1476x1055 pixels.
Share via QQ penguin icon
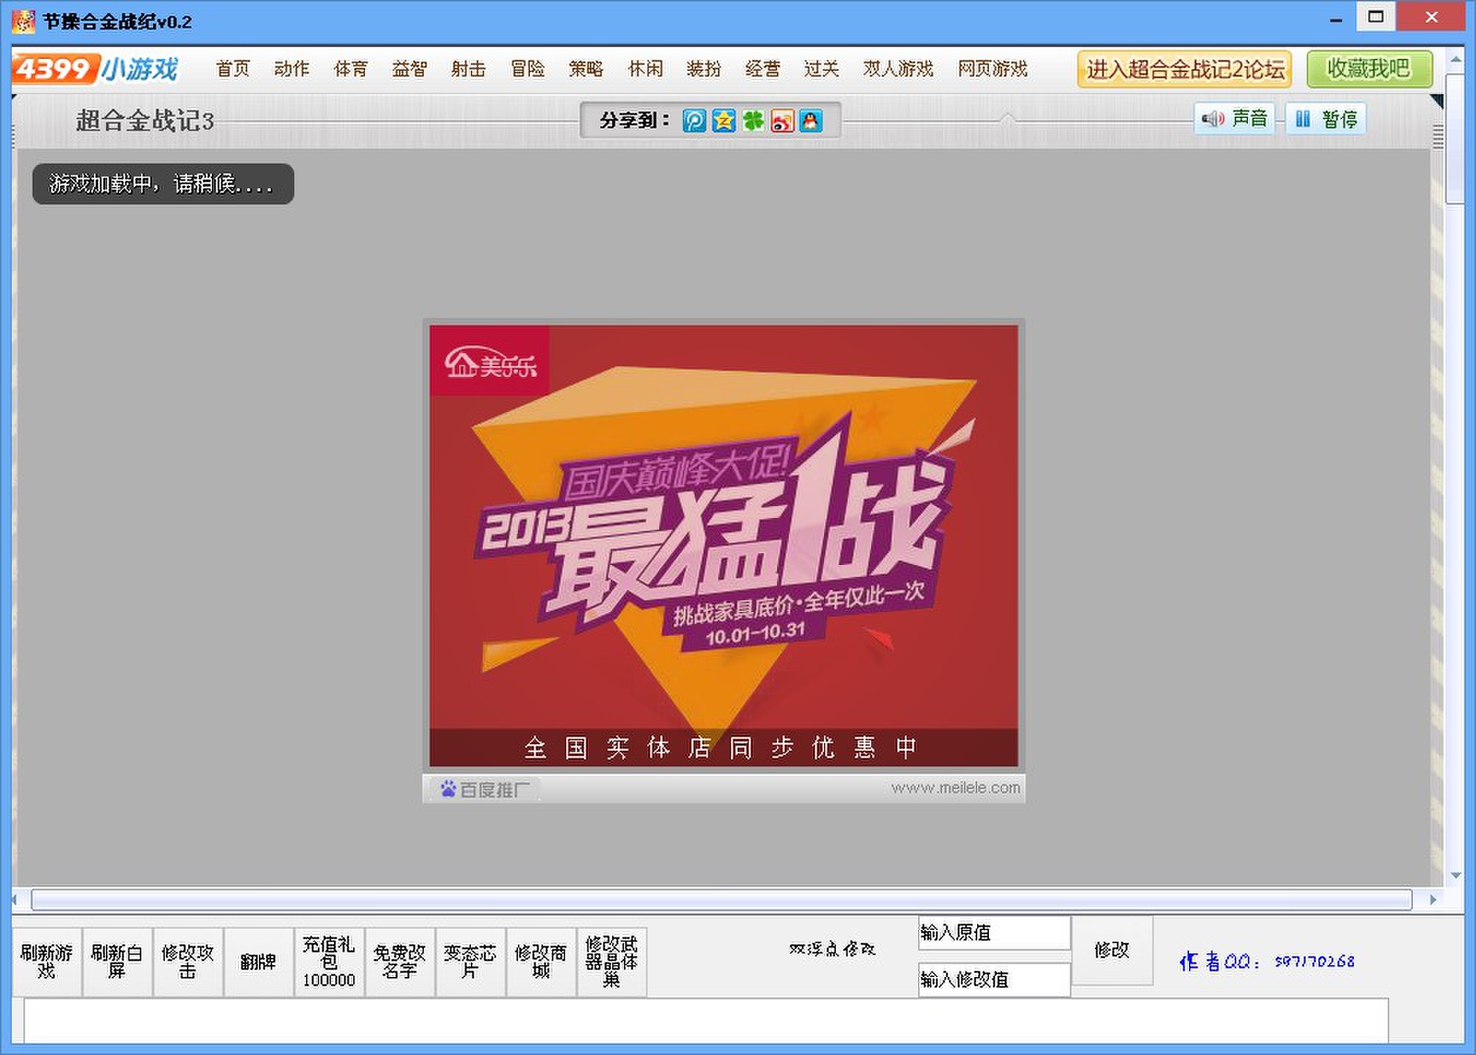(811, 121)
